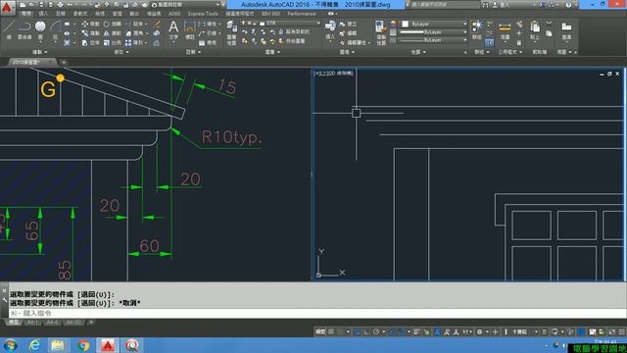Toggle Polar tracking in status bar
This screenshot has width=627, height=353.
[376, 331]
